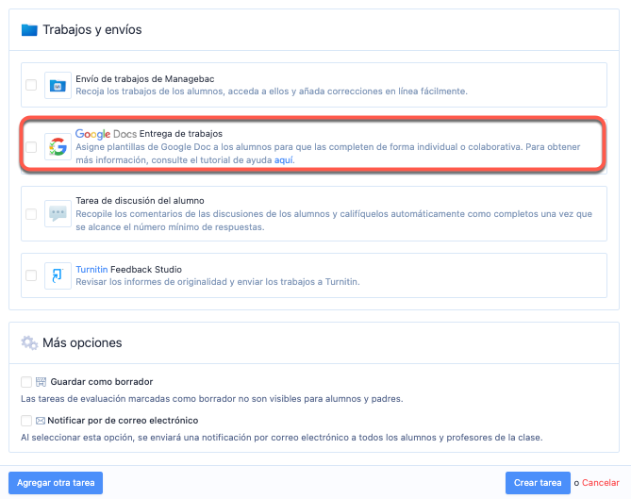Image resolution: width=631 pixels, height=499 pixels.
Task: Click the student discussion chat bubble icon
Action: pyautogui.click(x=58, y=214)
